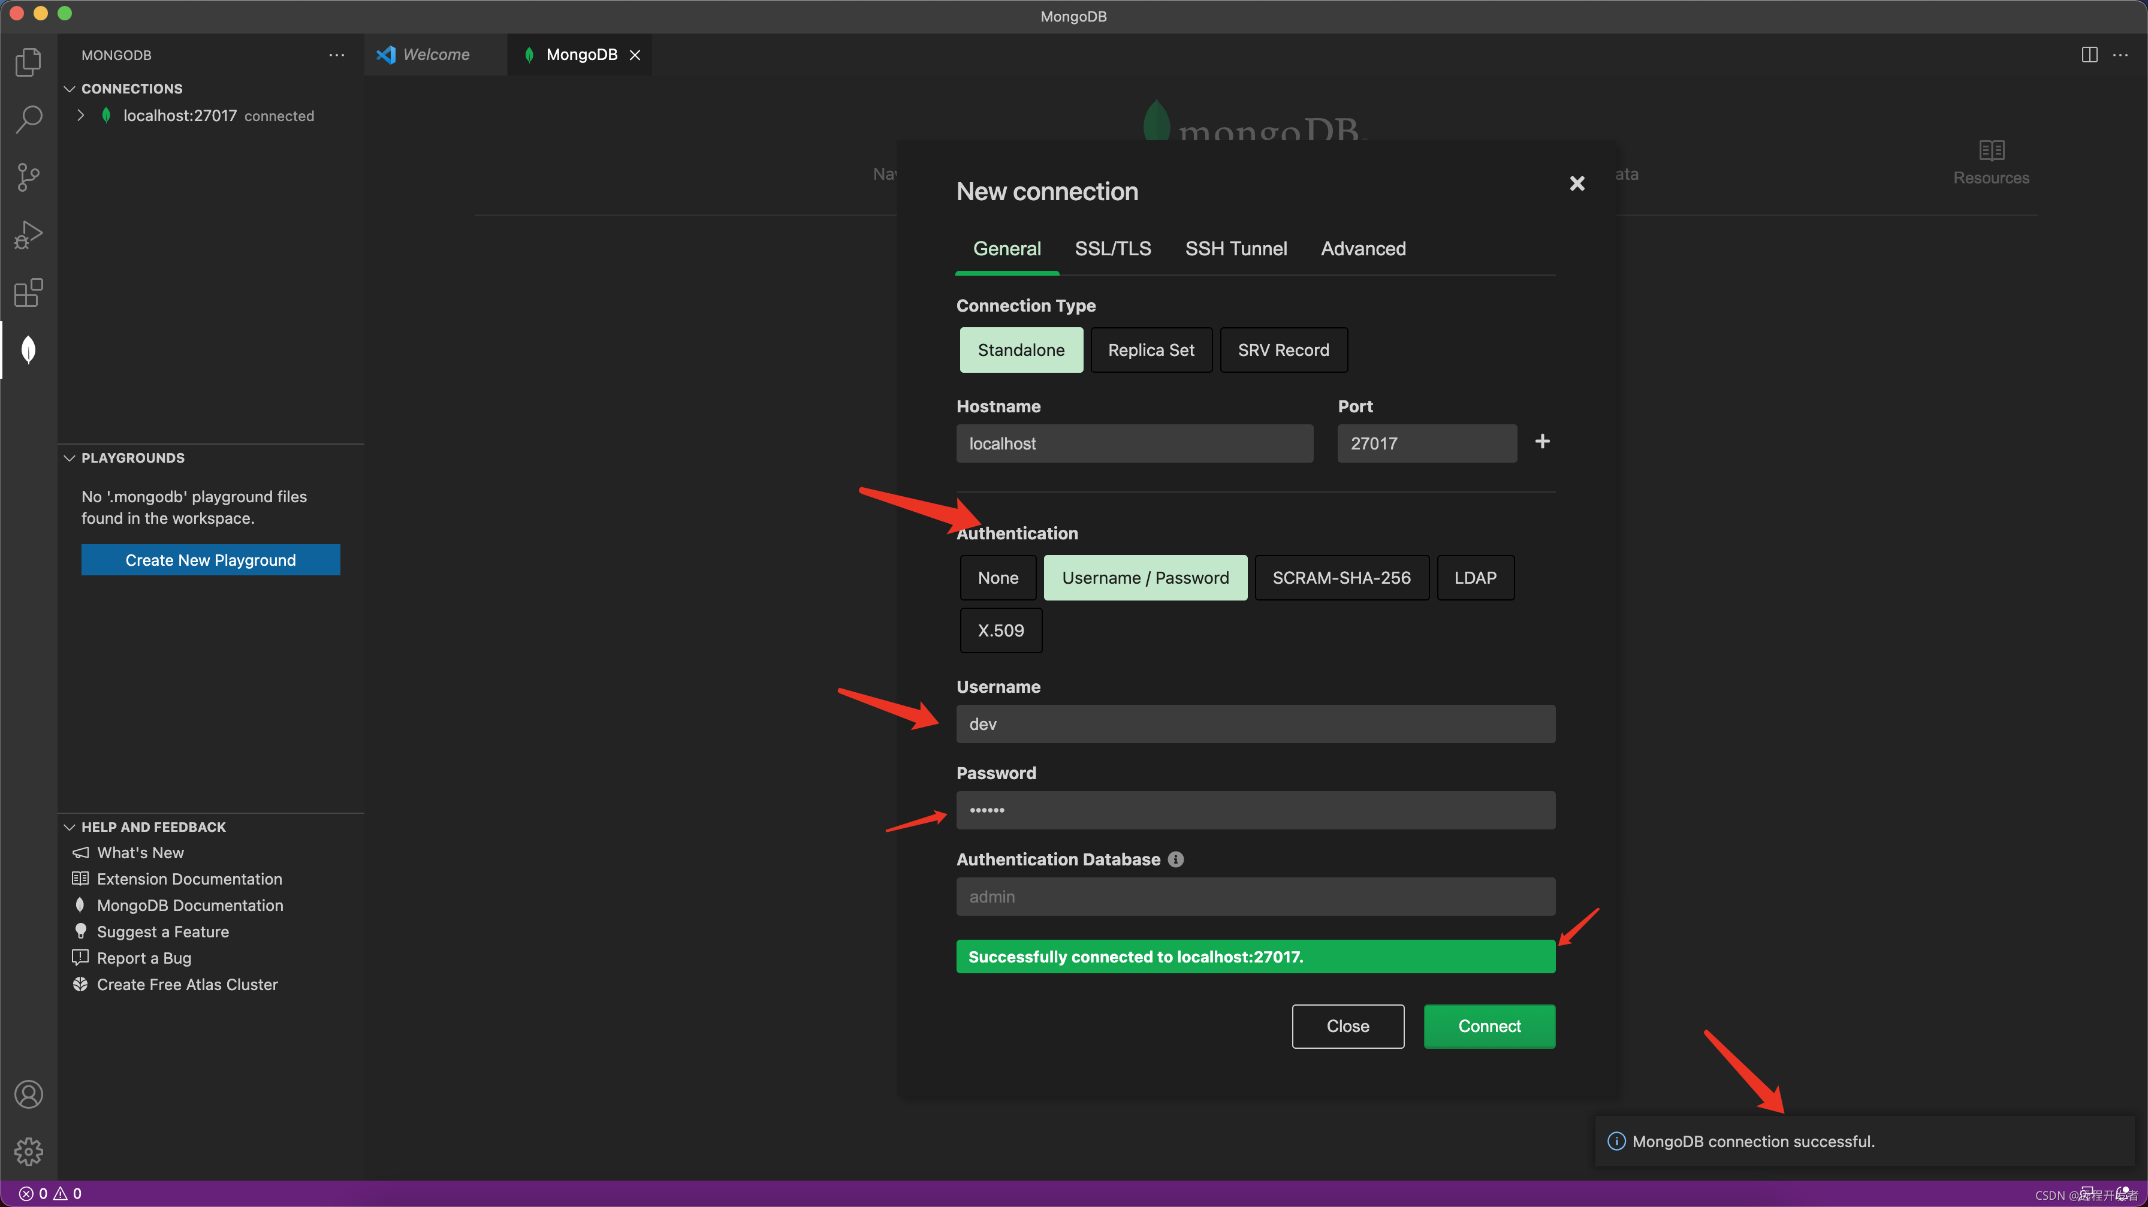Collapse the CONNECTIONS section
Screen dimensions: 2148x1207
pyautogui.click(x=70, y=88)
